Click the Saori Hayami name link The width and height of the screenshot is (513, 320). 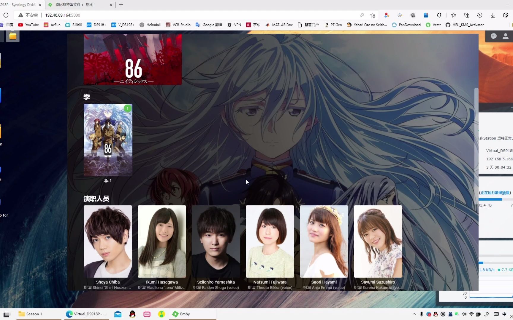(324, 282)
